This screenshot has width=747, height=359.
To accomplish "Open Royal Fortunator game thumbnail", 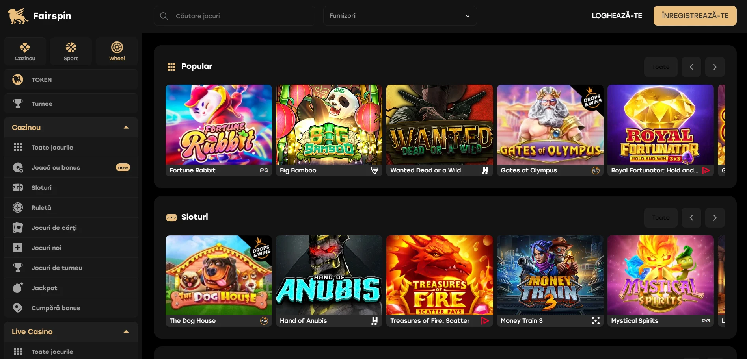I will pyautogui.click(x=661, y=124).
